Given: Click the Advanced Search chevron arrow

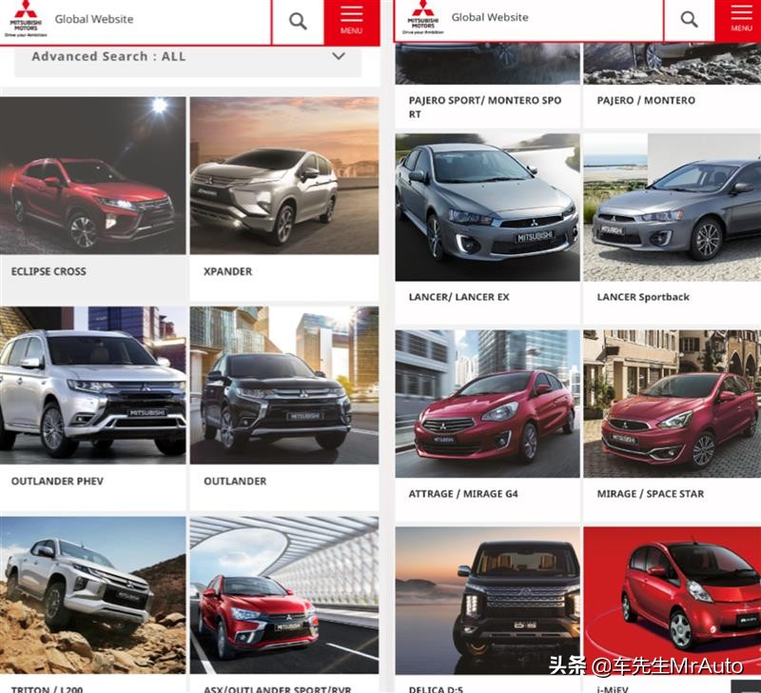Looking at the screenshot, I should point(339,56).
